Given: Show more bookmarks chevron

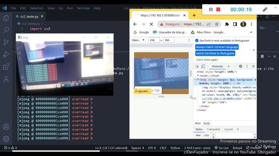Looking at the screenshot, I should (251, 32).
